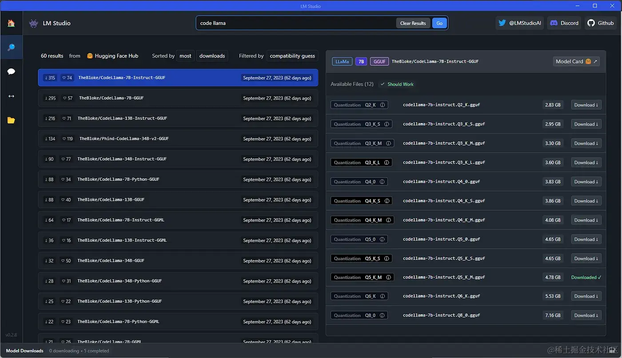Viewport: 622px width, 358px height.
Task: Show info for Q5_K_S quantization
Action: (387, 259)
